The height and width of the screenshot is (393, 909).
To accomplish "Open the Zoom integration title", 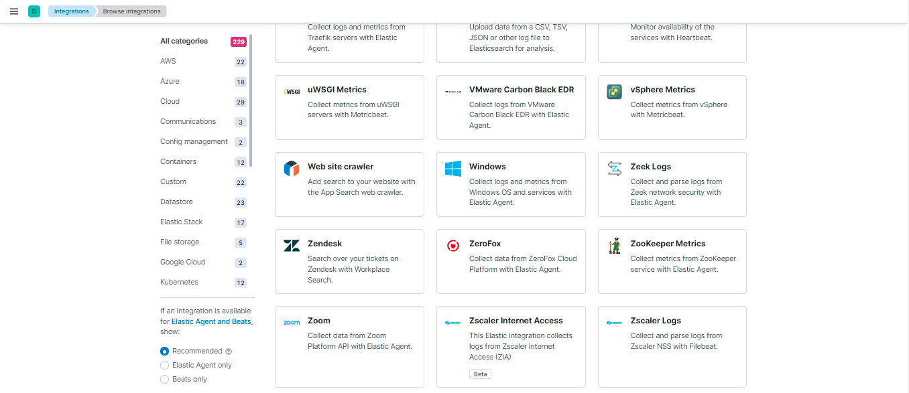I will (319, 321).
